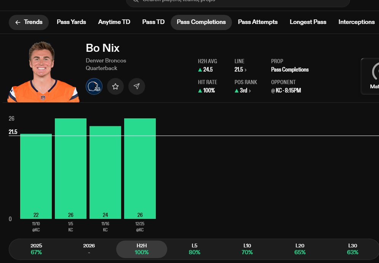Select the 2026 season filter

(x=89, y=249)
